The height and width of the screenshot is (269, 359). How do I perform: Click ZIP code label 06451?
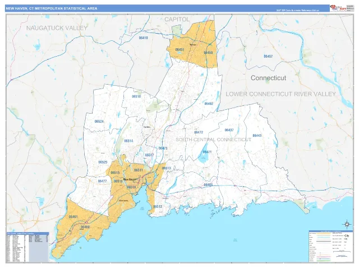pyautogui.click(x=179, y=50)
